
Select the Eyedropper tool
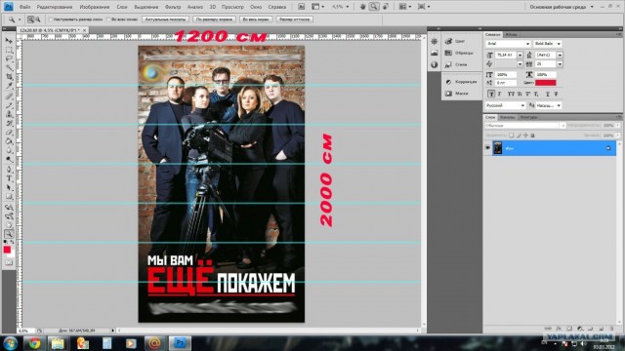(9, 86)
